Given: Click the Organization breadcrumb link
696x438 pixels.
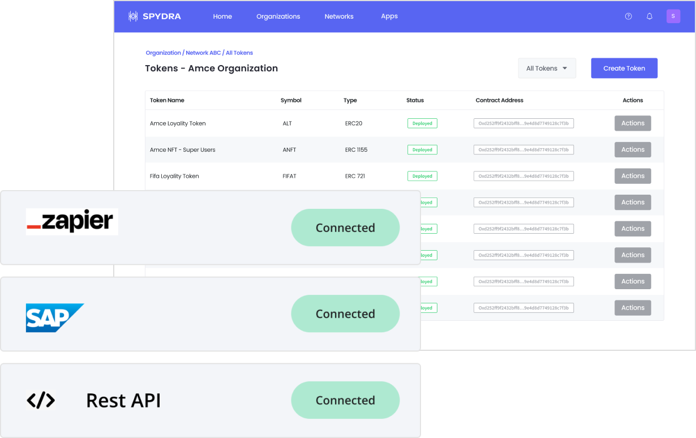Looking at the screenshot, I should [x=163, y=53].
